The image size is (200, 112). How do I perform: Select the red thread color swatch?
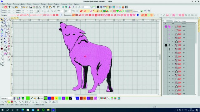[x=53, y=98]
